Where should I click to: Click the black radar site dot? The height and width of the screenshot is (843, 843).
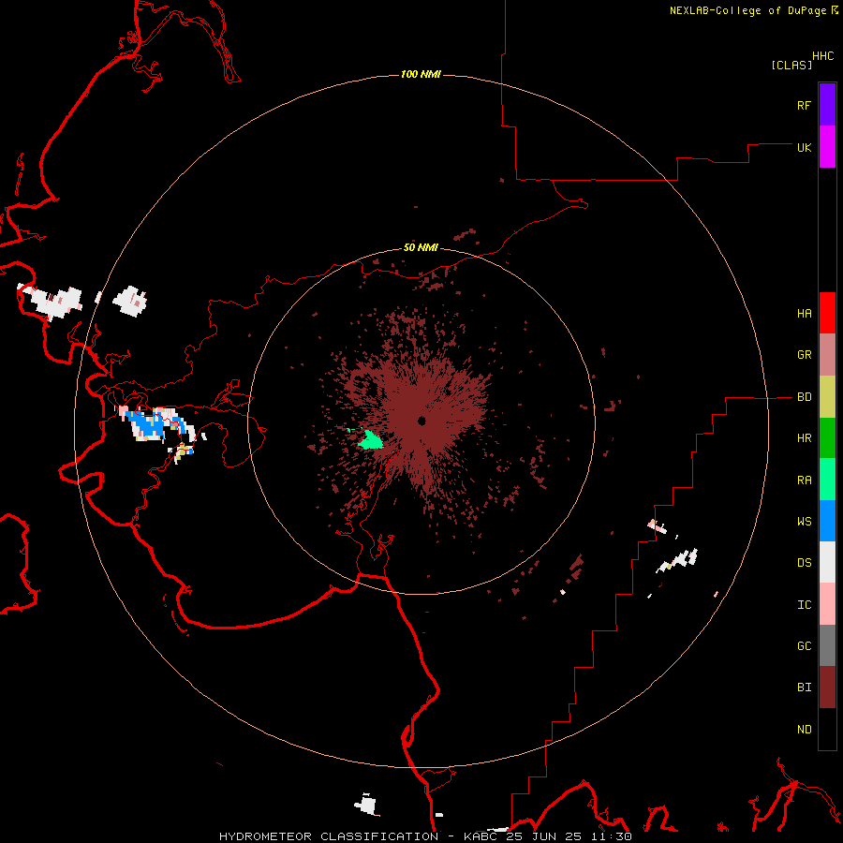pyautogui.click(x=421, y=421)
